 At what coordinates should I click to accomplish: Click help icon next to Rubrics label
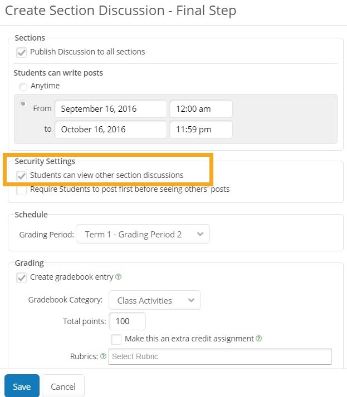click(x=103, y=356)
